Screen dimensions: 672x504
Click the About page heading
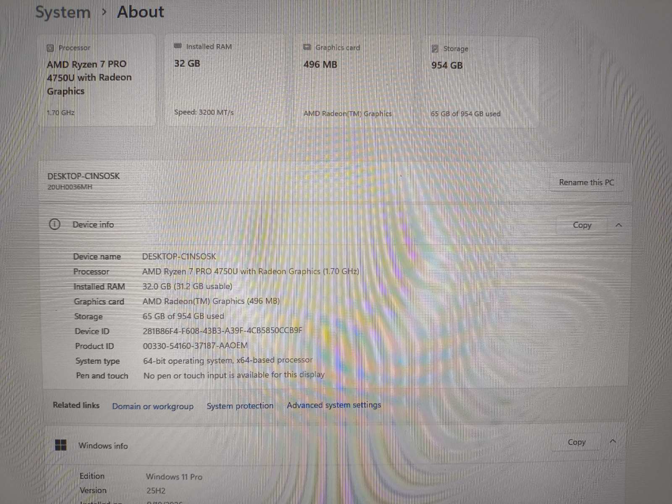click(141, 12)
